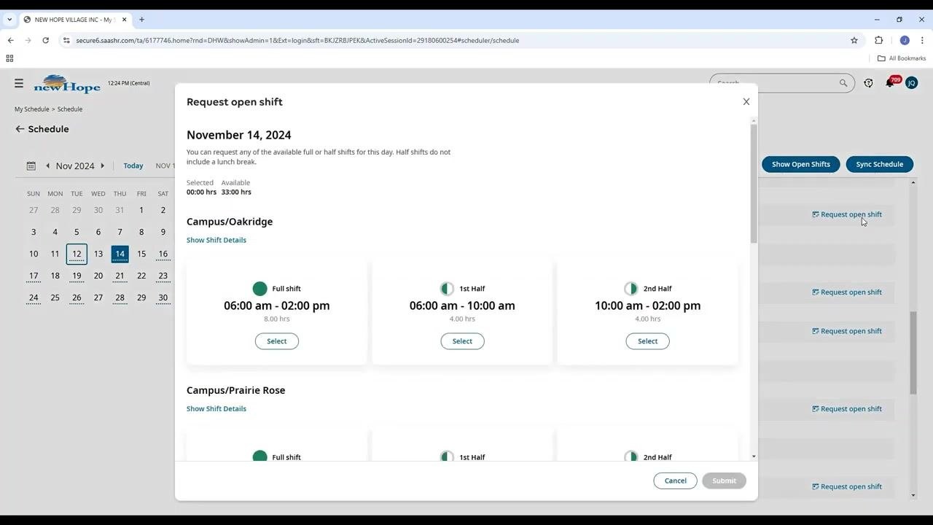Click the browser address bar URL
The width and height of the screenshot is (933, 525).
click(297, 40)
